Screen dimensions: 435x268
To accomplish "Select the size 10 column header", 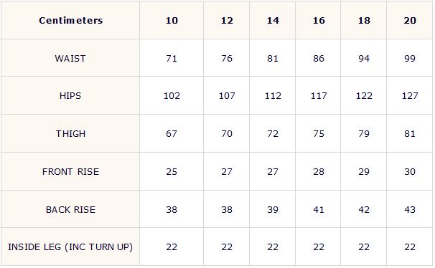I will [x=172, y=21].
